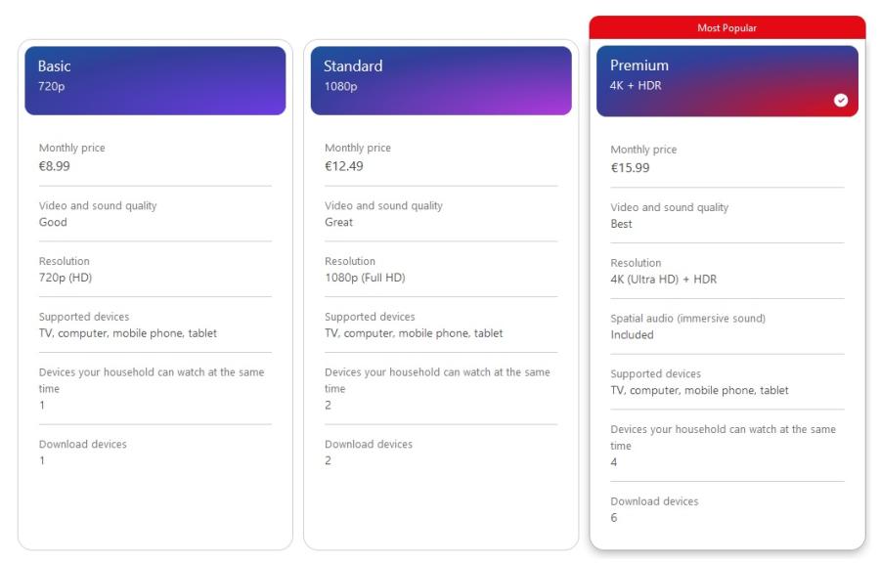Select the Premium 4K + HDR plan header

(726, 81)
